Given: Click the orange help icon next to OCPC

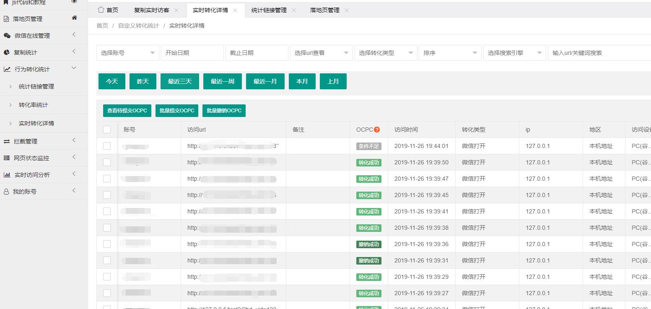Looking at the screenshot, I should pos(377,130).
